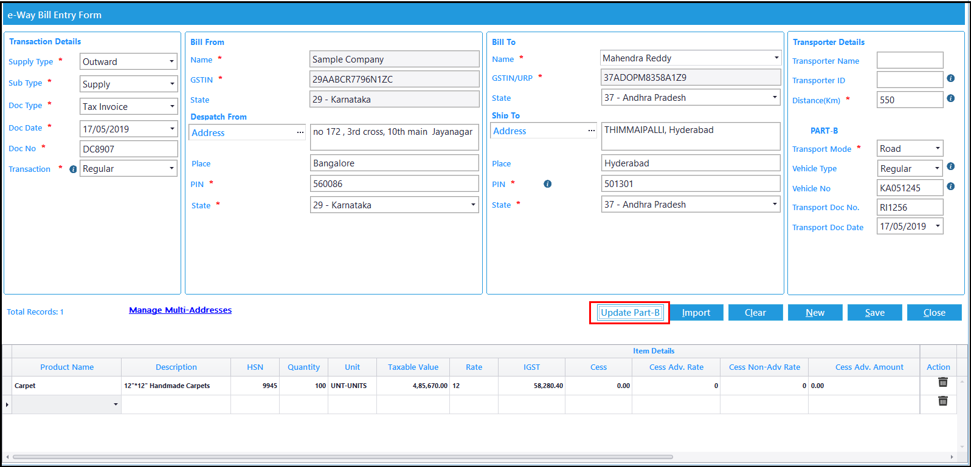Expand the Doc Type dropdown

click(172, 106)
